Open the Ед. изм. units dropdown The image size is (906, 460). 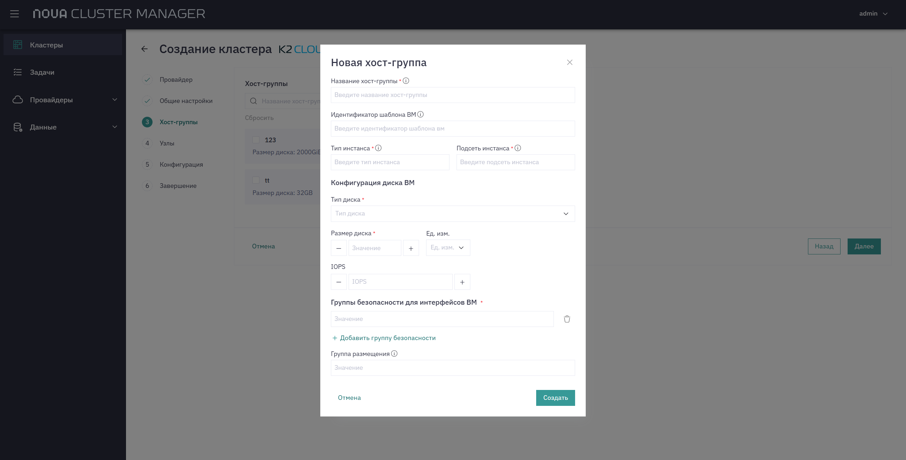(448, 248)
